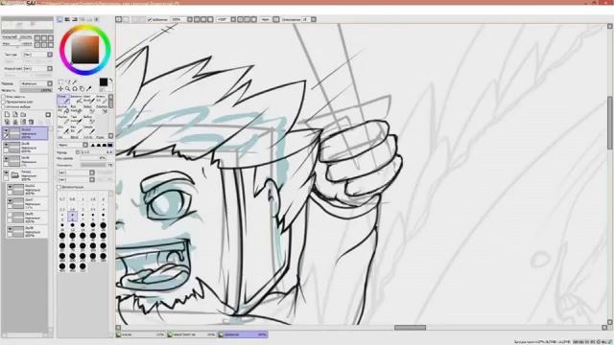Show the hidden layer inside the folder
Image resolution: width=614 pixels, height=345 pixels.
pyautogui.click(x=10, y=215)
